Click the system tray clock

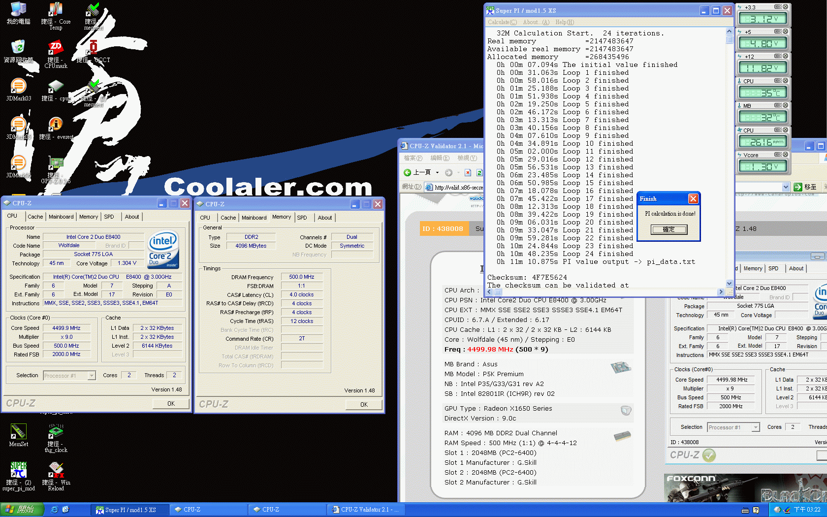[807, 510]
